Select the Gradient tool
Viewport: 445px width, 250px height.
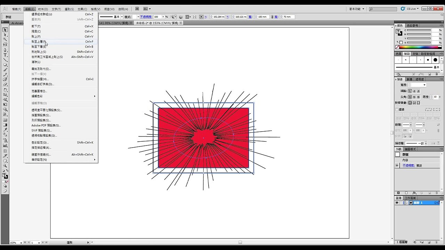(5, 125)
